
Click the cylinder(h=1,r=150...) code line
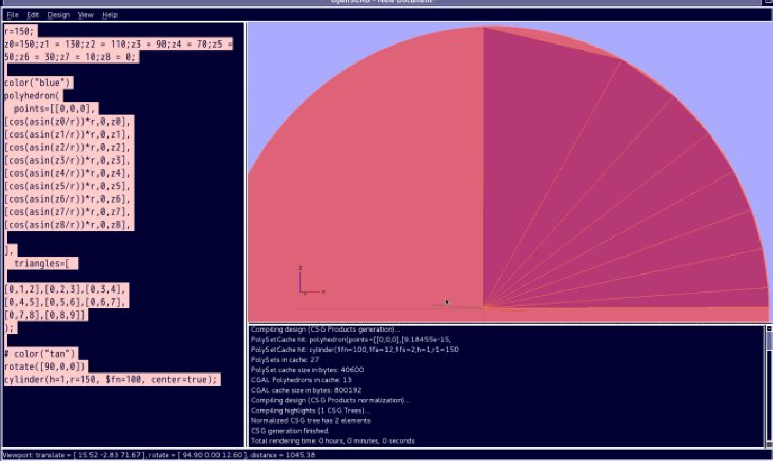(x=111, y=380)
